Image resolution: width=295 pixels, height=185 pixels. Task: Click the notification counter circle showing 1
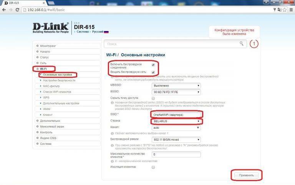254,44
